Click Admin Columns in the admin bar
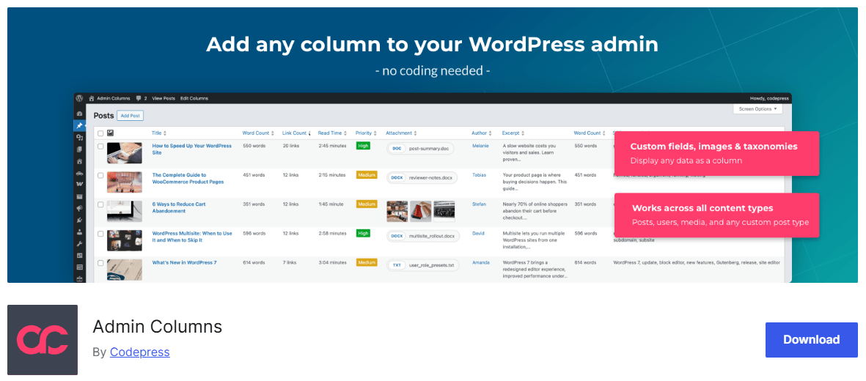The width and height of the screenshot is (866, 381). pyautogui.click(x=113, y=98)
